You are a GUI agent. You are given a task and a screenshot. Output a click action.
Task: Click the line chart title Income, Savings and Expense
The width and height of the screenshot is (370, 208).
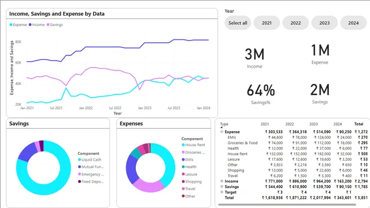click(x=57, y=14)
